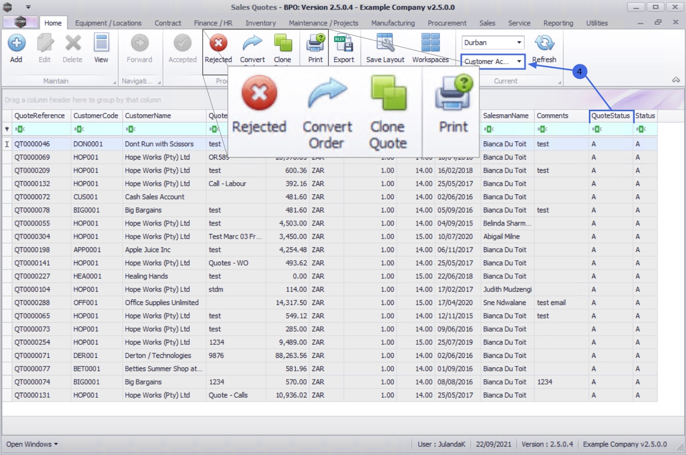Open the View quote icon
The width and height of the screenshot is (686, 455).
(101, 43)
